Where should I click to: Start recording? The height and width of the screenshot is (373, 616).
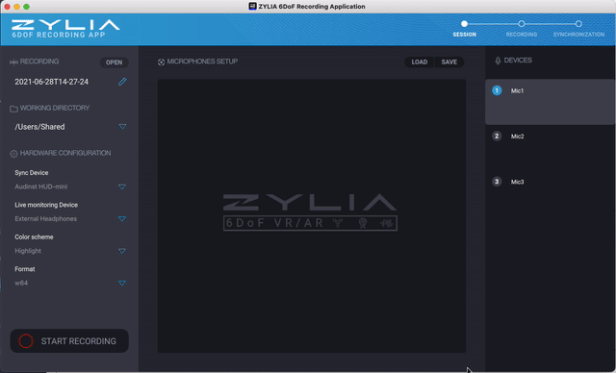tap(69, 341)
